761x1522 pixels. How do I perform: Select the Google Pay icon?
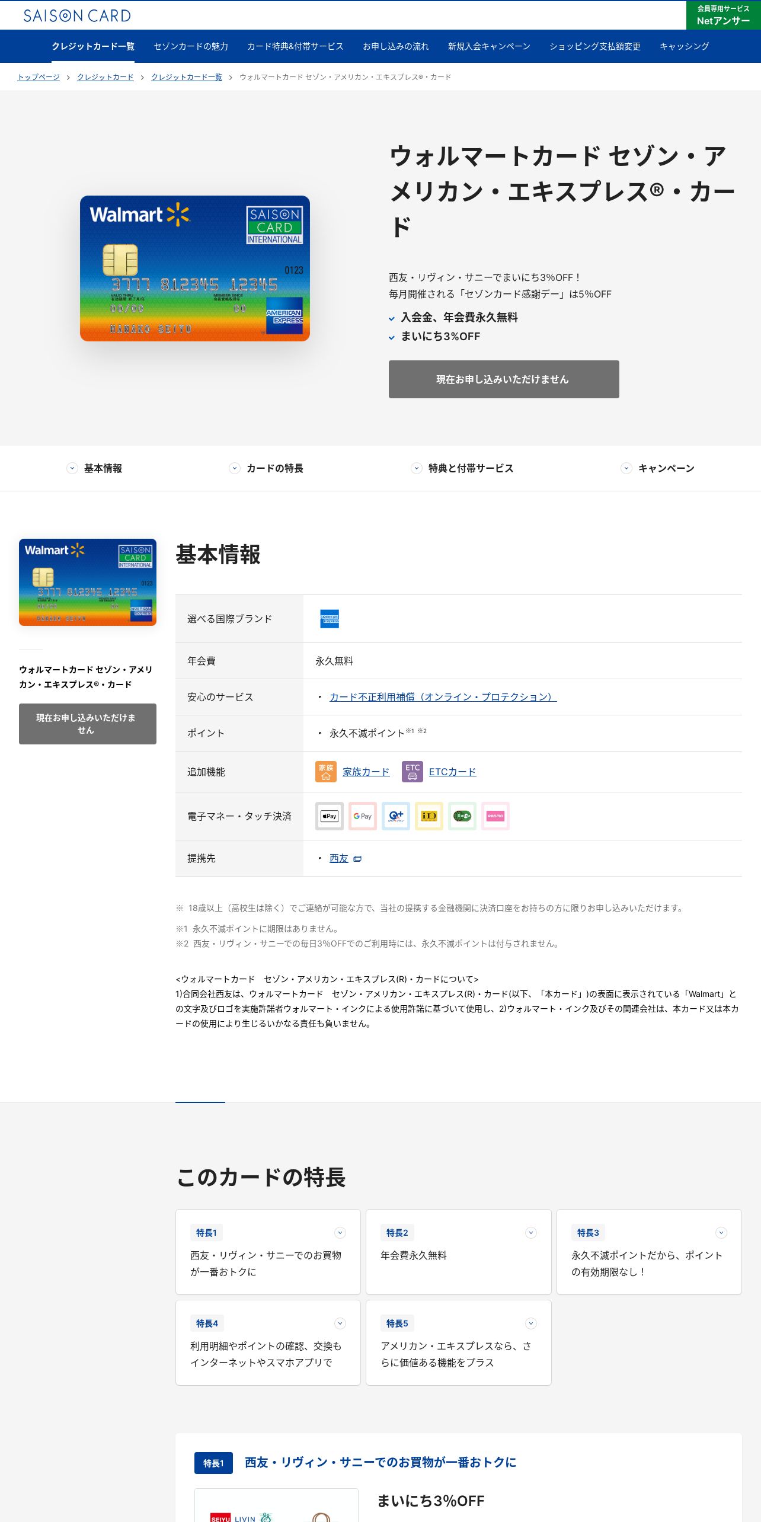(x=363, y=816)
